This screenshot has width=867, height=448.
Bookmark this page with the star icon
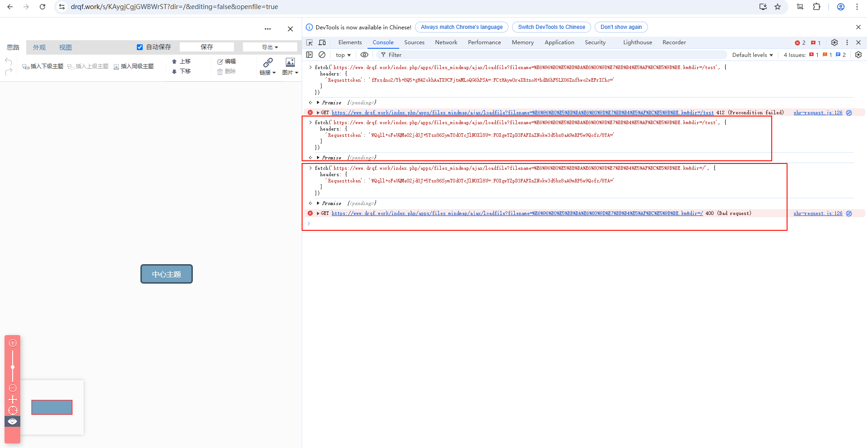pyautogui.click(x=778, y=7)
